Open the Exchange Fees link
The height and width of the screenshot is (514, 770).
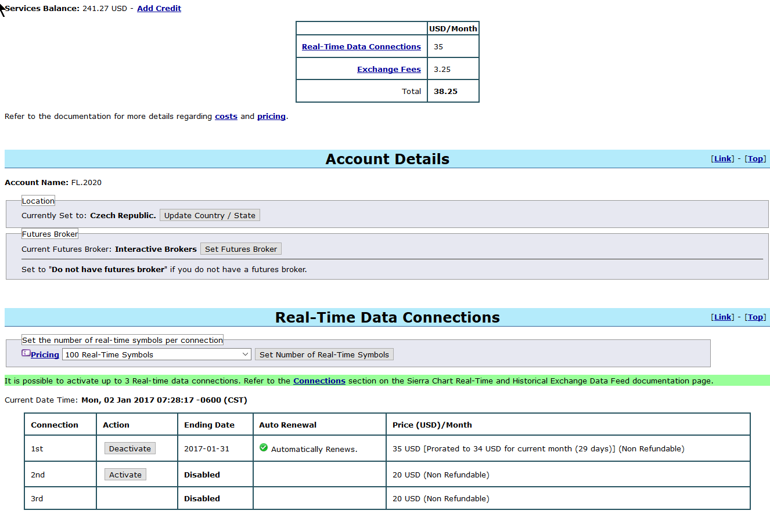389,70
